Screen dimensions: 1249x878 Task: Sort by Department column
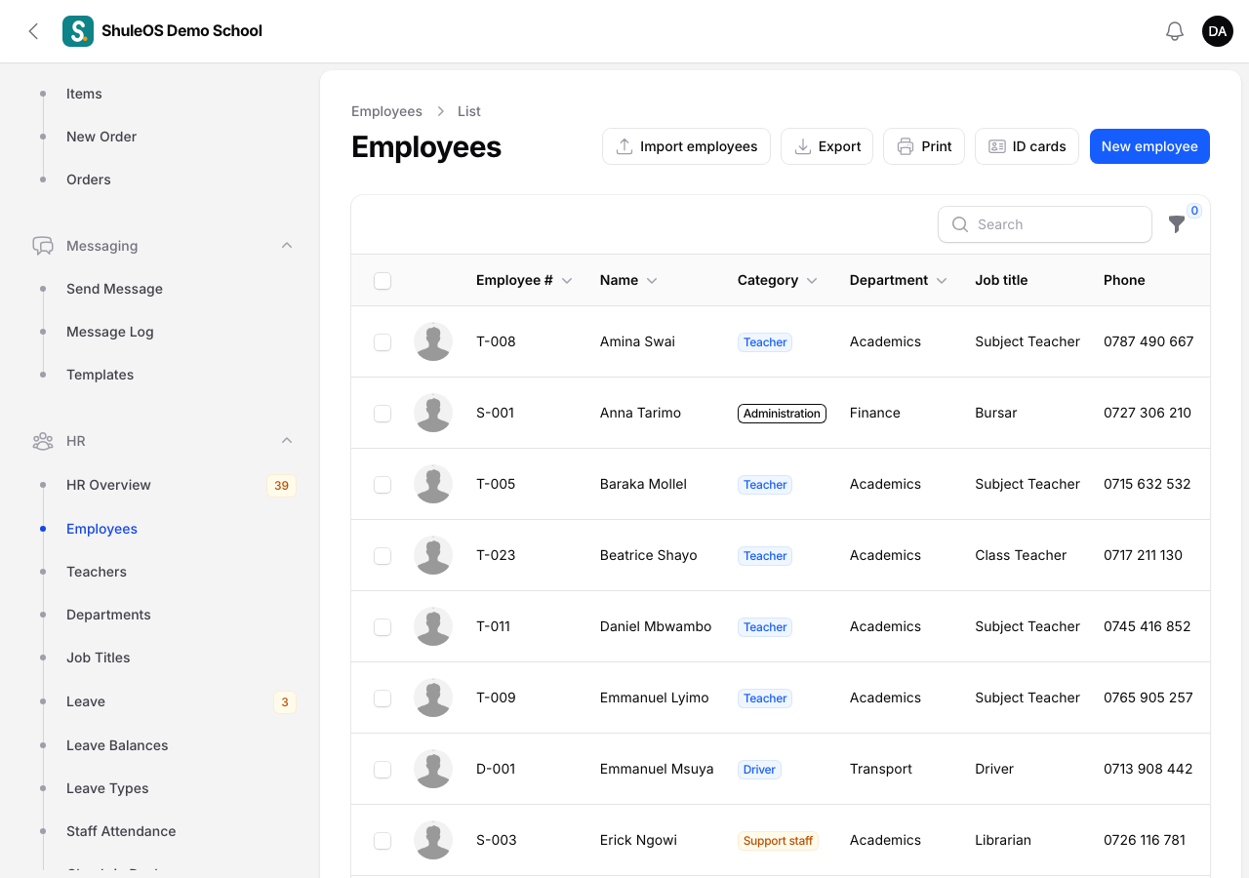(x=899, y=280)
